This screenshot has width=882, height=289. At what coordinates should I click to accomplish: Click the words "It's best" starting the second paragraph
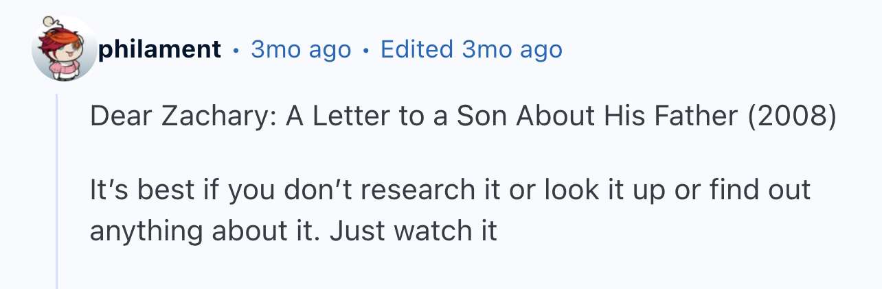point(142,190)
